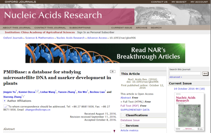This screenshot has width=211, height=133.
Task: Collapse the Classifications section
Action: point(123,115)
